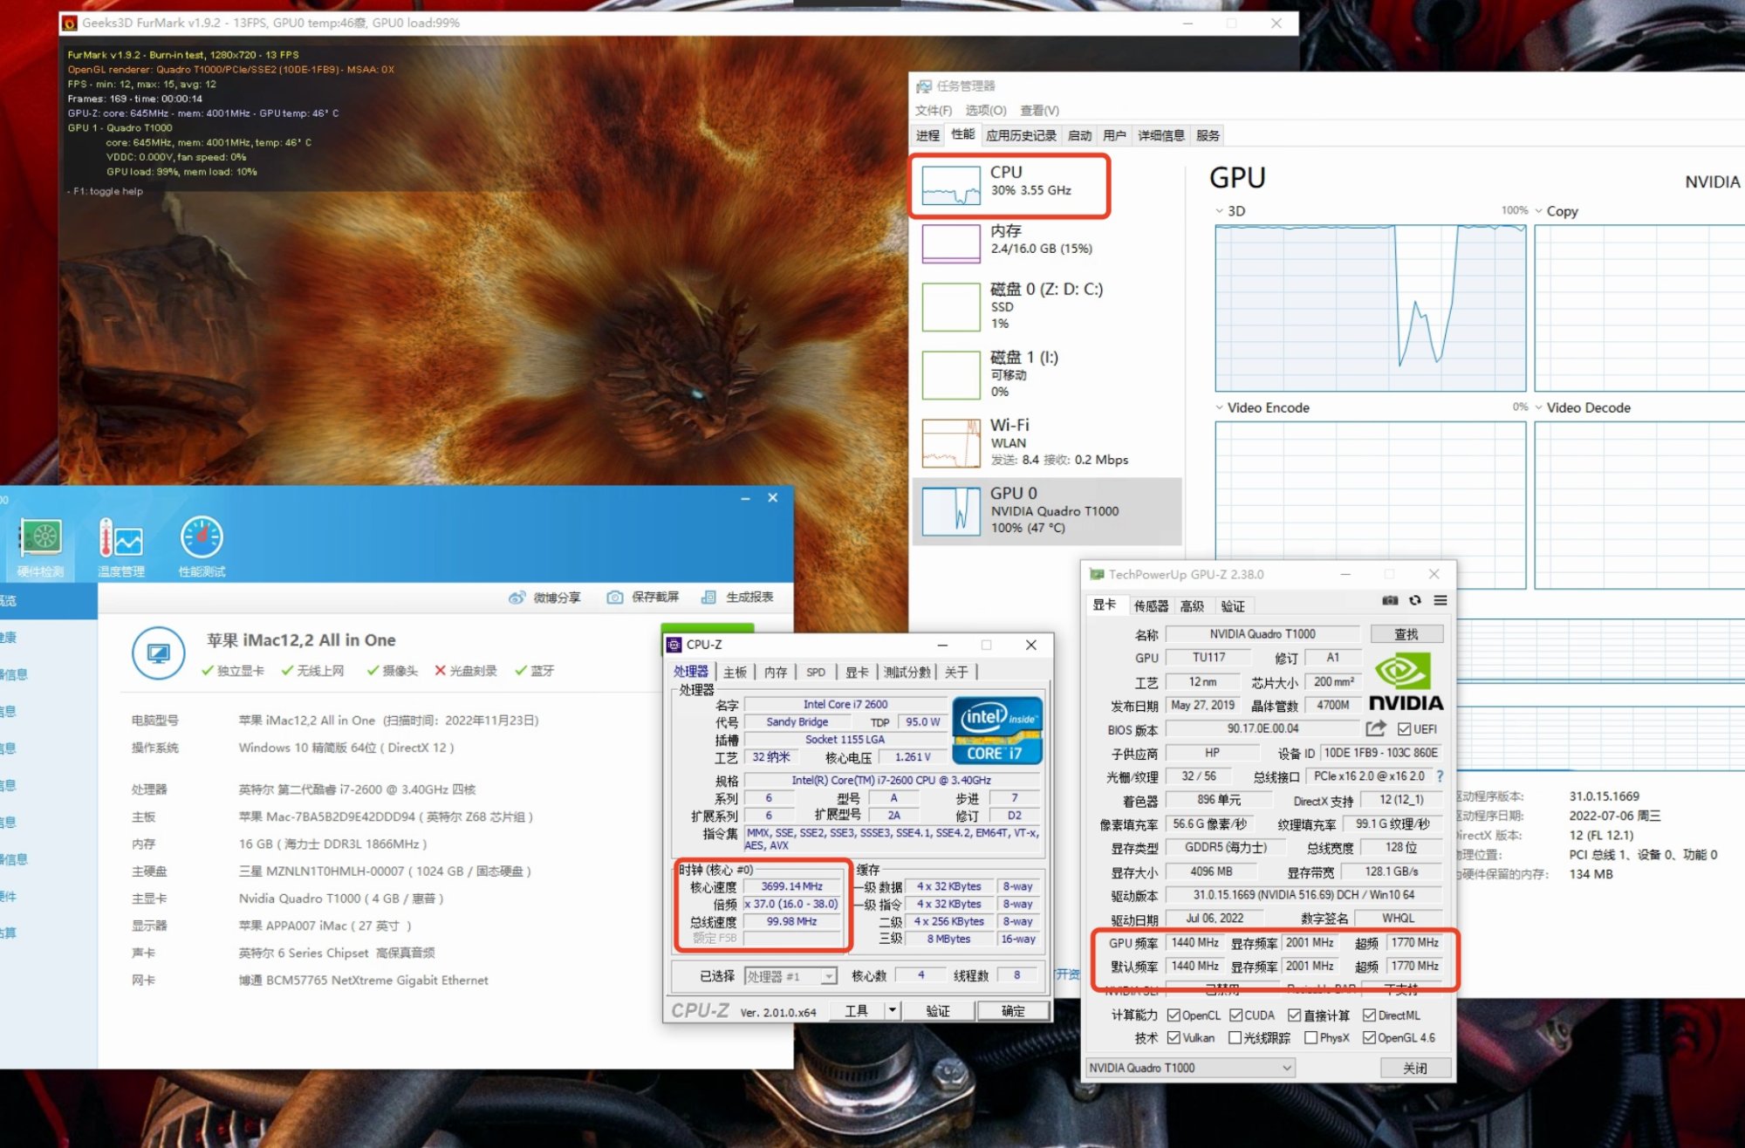Select 磁盘 1 (I:) item in Task Manager
1745x1148 pixels.
[x=1047, y=374]
